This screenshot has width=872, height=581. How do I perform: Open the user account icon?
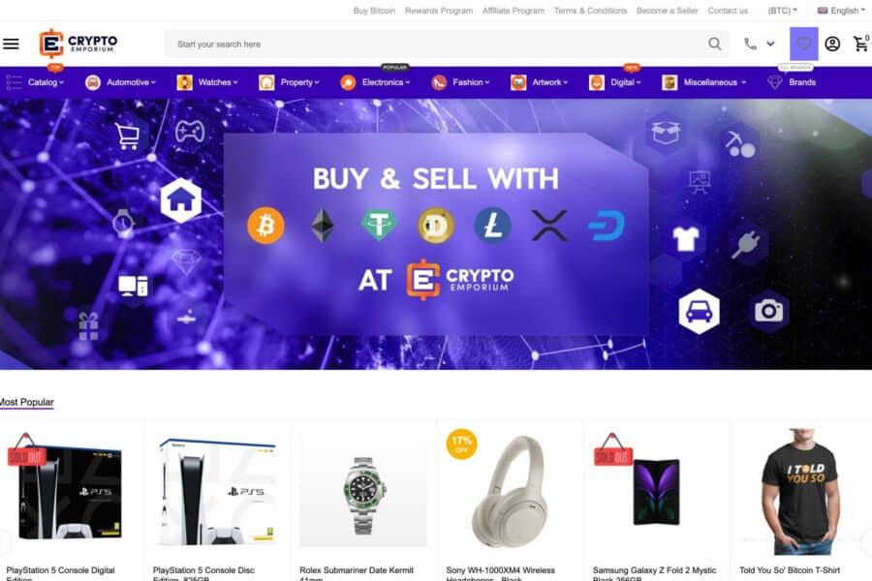832,44
